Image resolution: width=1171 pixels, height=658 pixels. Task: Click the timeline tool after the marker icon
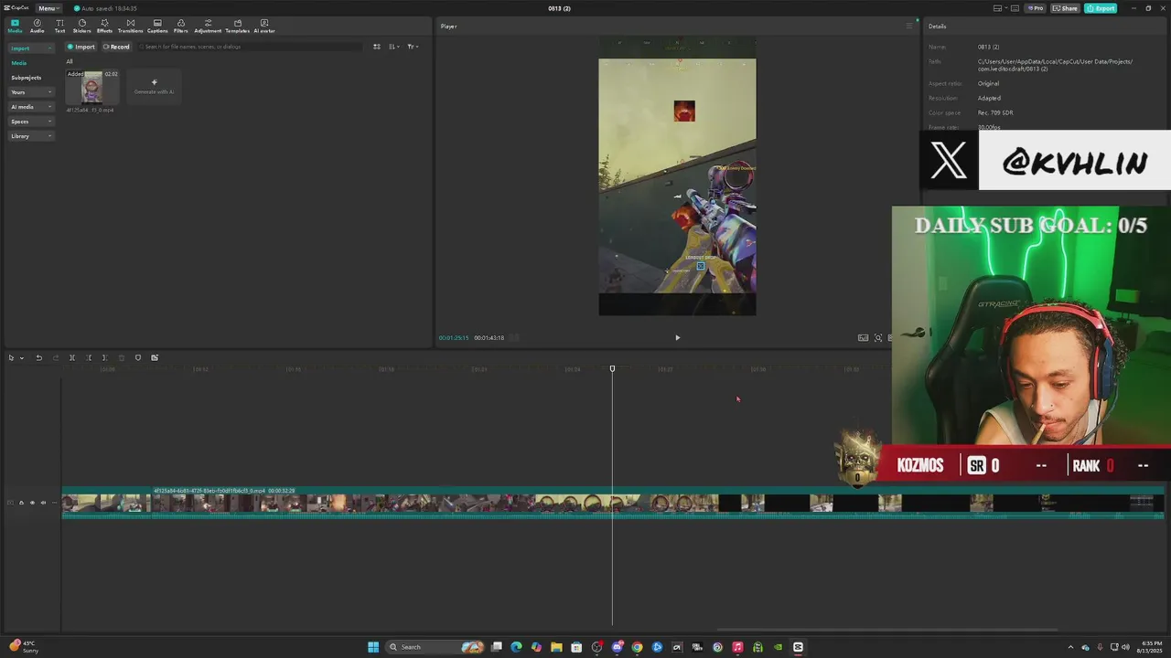pos(155,357)
